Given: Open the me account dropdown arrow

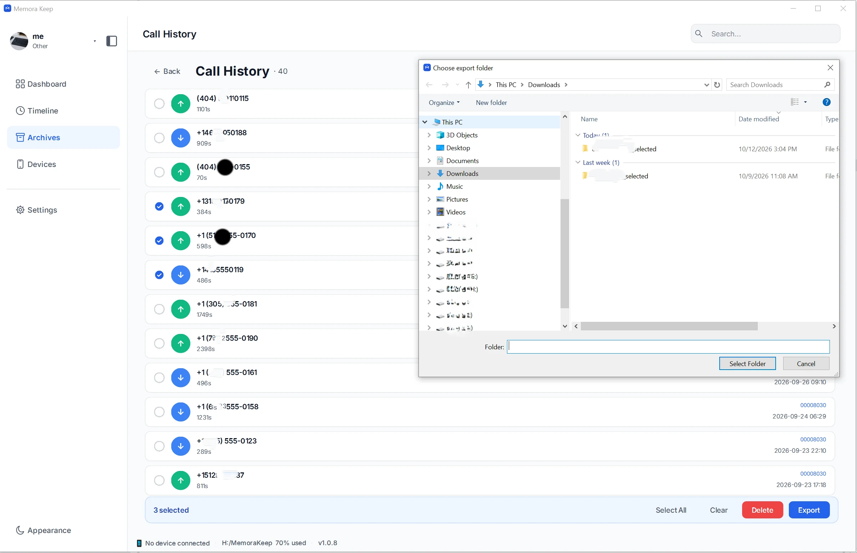Looking at the screenshot, I should pyautogui.click(x=95, y=41).
